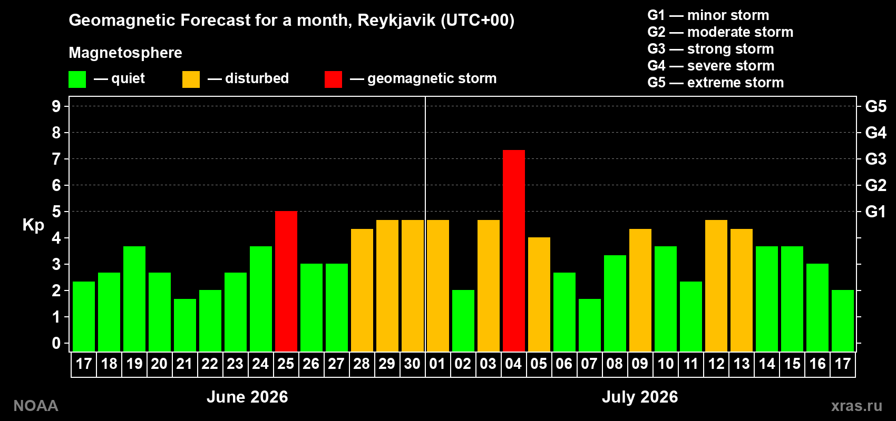Click the date label 30 in June
The height and width of the screenshot is (421, 896).
(412, 364)
